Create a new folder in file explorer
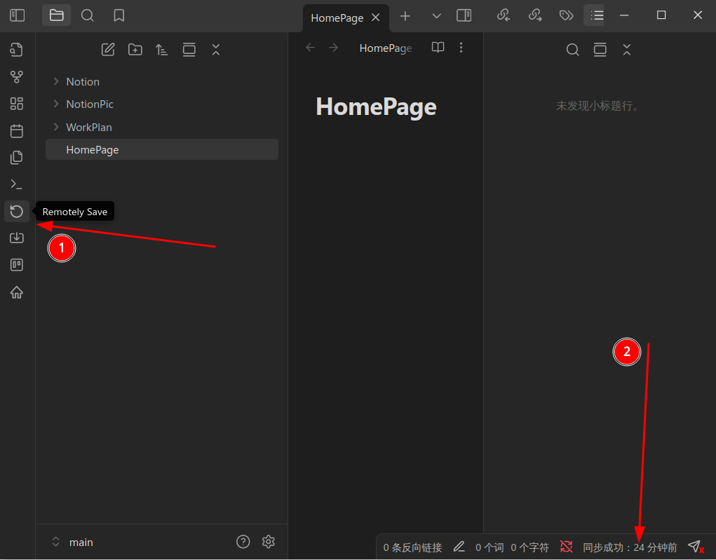716x560 pixels. pos(135,49)
